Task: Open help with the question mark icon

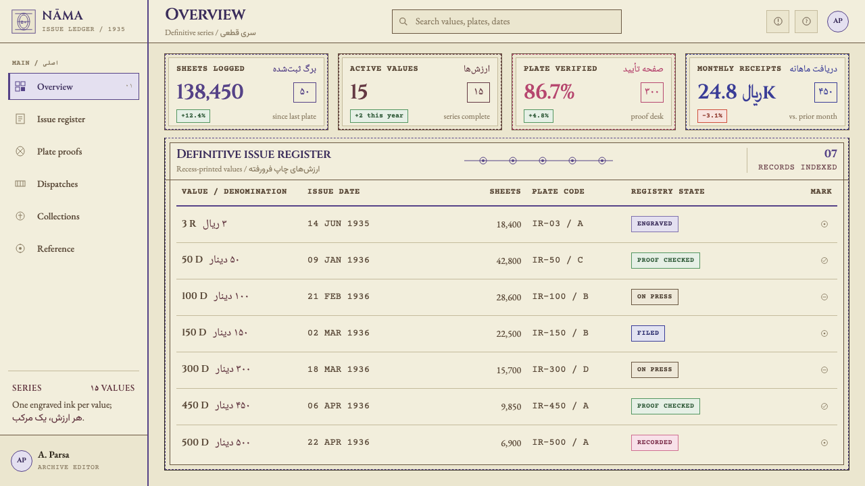Action: pyautogui.click(x=806, y=22)
